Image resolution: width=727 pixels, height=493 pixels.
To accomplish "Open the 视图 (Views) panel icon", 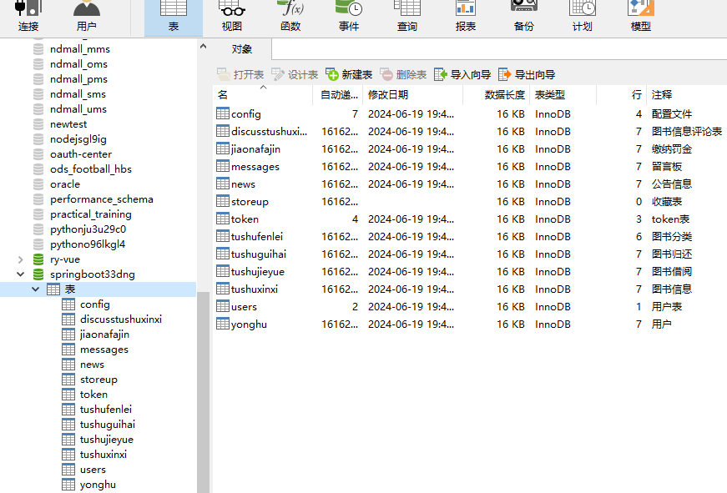I will point(231,15).
